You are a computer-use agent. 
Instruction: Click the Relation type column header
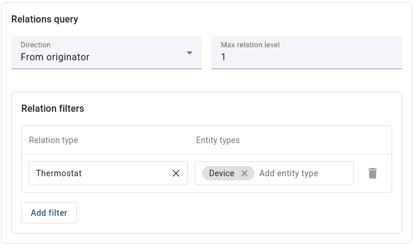(x=54, y=140)
